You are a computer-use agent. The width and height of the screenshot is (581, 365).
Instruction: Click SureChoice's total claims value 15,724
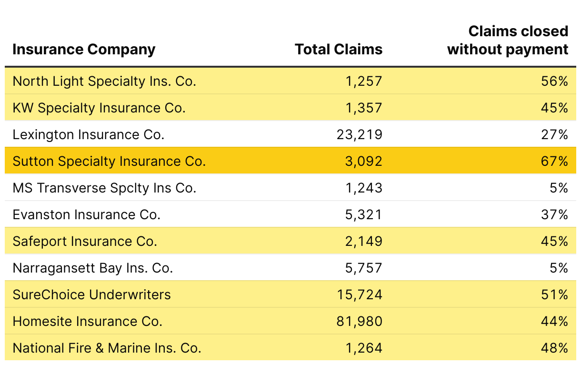[359, 295]
